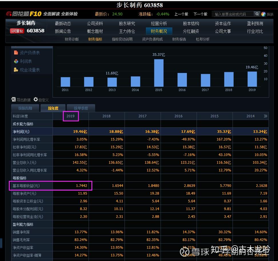This screenshot has height=261, width=278.
Task: Click the 销售毛利率 row label
Action: point(21,240)
